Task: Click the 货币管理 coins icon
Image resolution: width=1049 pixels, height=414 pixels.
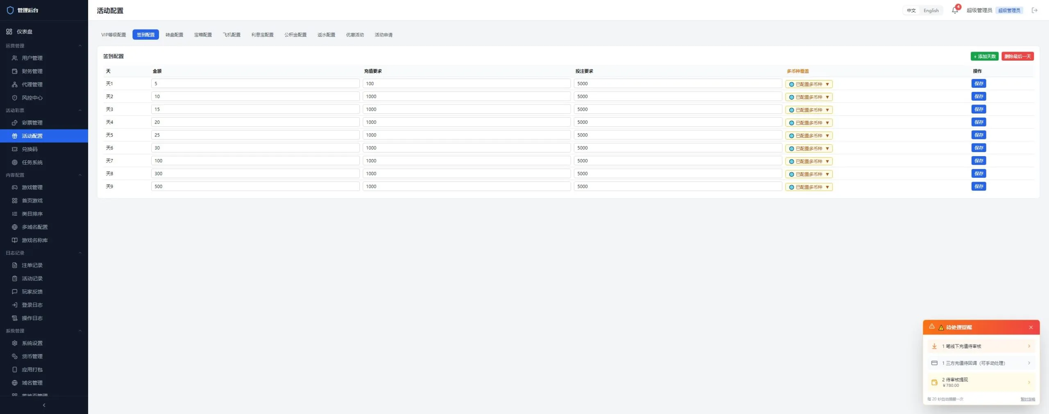Action: (15, 357)
